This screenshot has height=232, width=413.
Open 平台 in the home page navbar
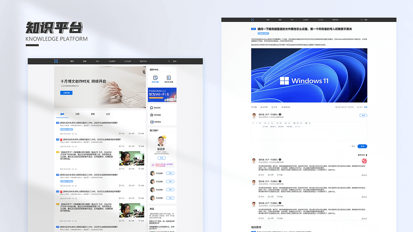(x=97, y=61)
